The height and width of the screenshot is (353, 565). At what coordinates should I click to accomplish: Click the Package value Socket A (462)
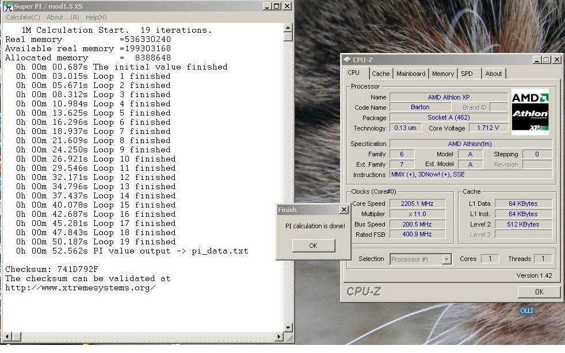click(x=449, y=117)
